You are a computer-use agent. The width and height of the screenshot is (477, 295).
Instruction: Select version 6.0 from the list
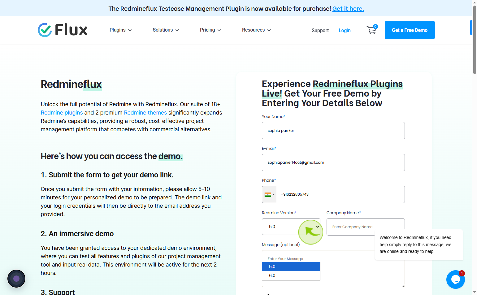[x=291, y=275]
